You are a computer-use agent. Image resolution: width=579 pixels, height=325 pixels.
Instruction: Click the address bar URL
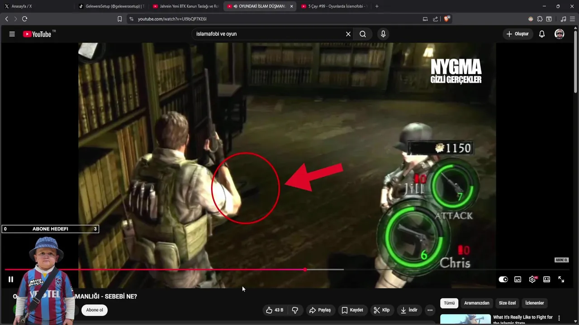coord(172,19)
